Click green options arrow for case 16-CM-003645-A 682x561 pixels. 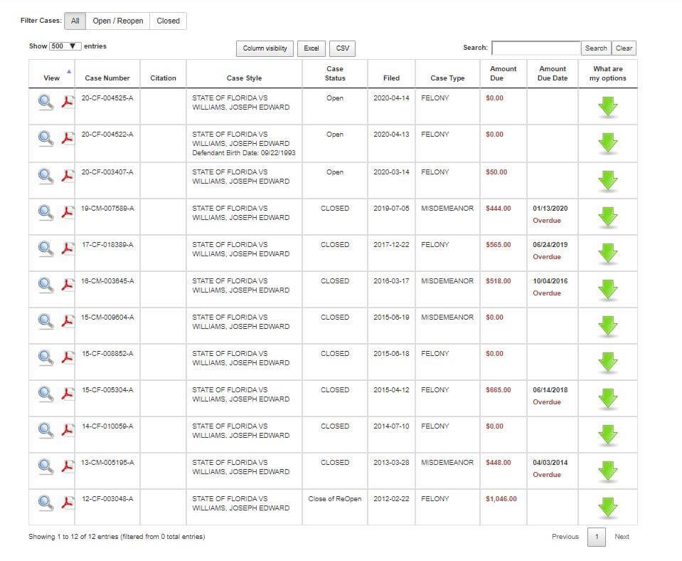pos(607,289)
